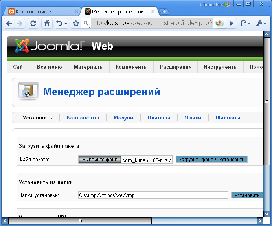Open the Языки link
Viewport: 272px width, 226px height.
click(x=193, y=118)
